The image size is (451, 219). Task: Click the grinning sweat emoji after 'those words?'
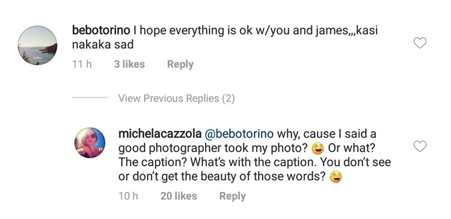coord(336,177)
